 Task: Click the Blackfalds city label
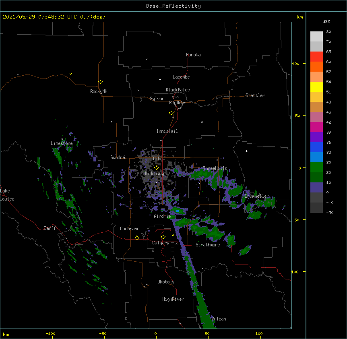pos(178,90)
